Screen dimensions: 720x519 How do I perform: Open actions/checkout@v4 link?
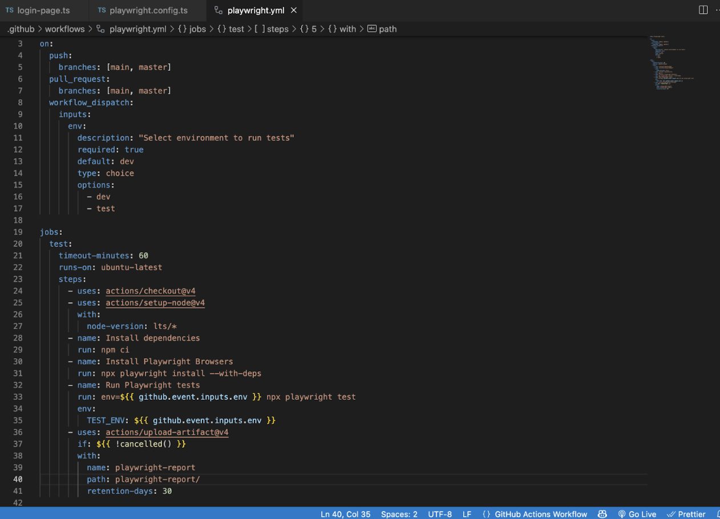click(x=150, y=291)
